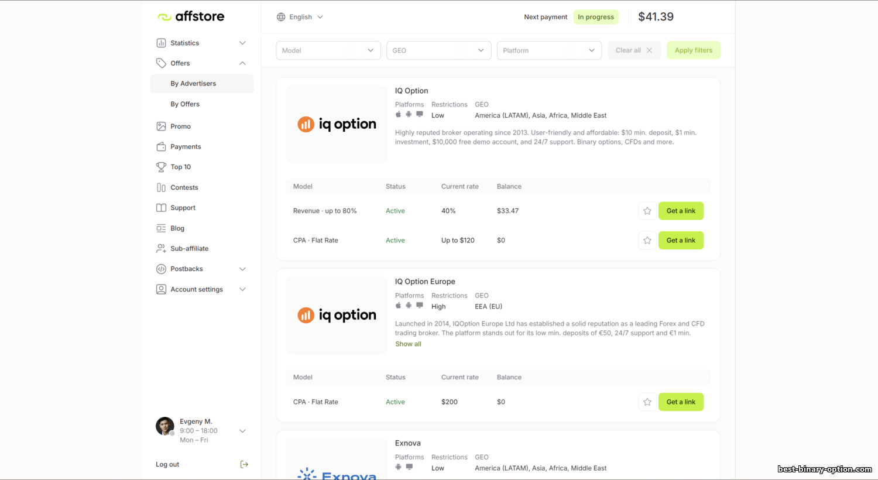Click the Apply filters button
The width and height of the screenshot is (878, 480).
[x=694, y=50]
